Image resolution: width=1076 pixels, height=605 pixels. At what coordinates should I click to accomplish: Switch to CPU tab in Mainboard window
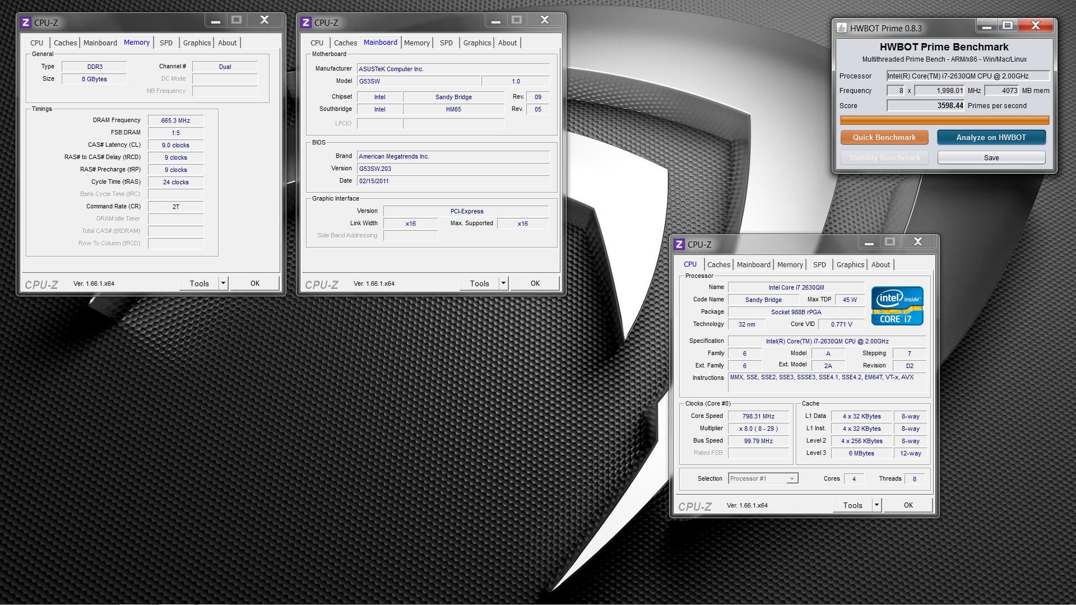[x=317, y=43]
